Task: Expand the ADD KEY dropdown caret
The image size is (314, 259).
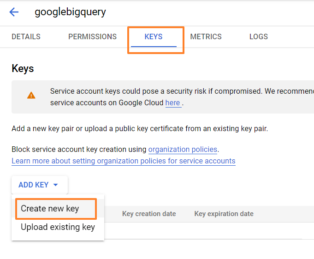Action: (x=56, y=185)
